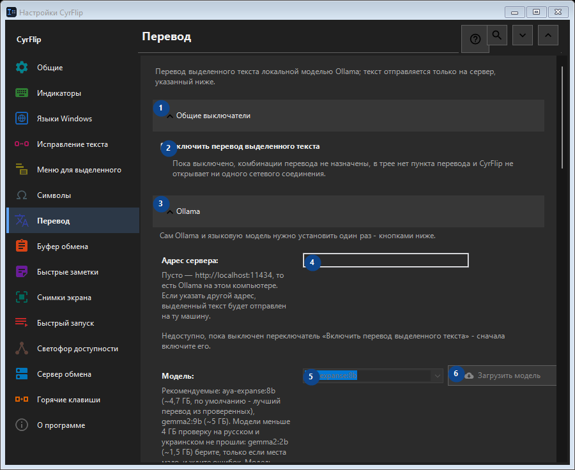575x470 pixels.
Task: Click the up chevron in the header
Action: tap(548, 35)
